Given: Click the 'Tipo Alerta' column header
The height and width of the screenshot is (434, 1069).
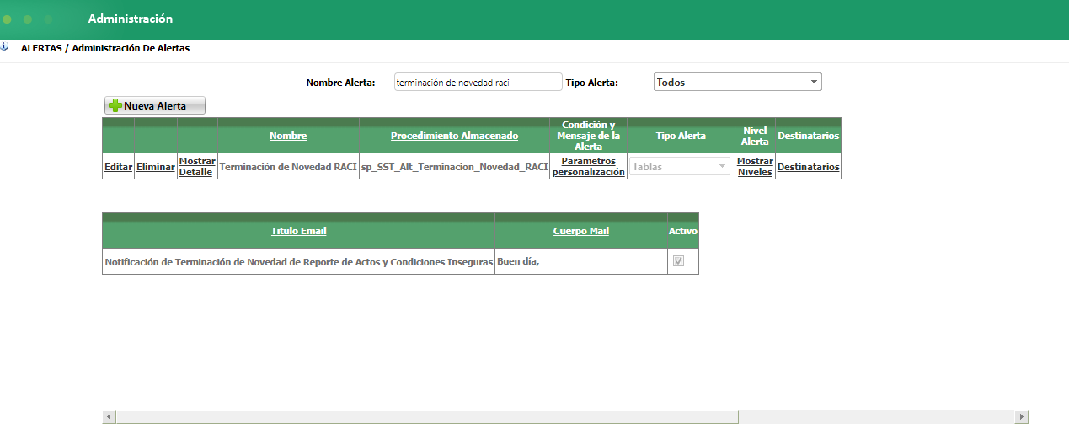Looking at the screenshot, I should [681, 136].
